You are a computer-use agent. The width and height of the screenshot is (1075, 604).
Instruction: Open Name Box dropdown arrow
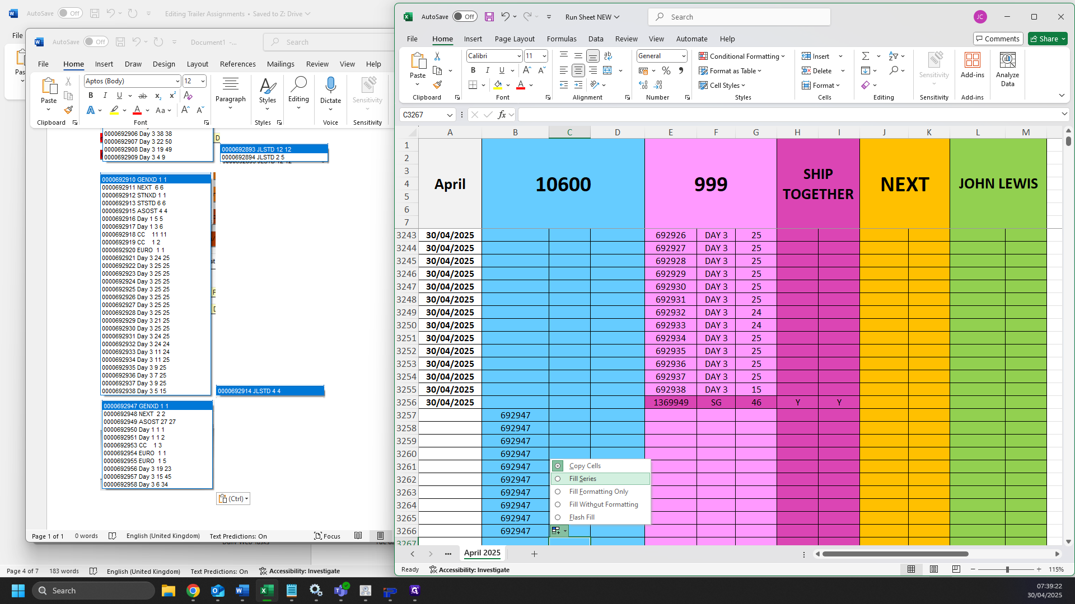[449, 115]
